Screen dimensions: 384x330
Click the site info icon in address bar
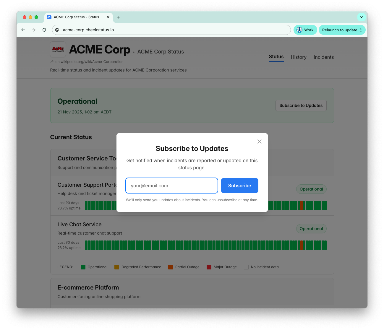(57, 30)
